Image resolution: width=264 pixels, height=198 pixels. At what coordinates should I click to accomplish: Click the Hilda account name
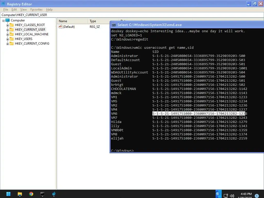click(116, 122)
